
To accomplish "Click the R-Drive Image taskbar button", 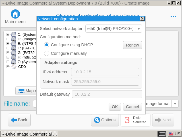I will (x=29, y=134).
